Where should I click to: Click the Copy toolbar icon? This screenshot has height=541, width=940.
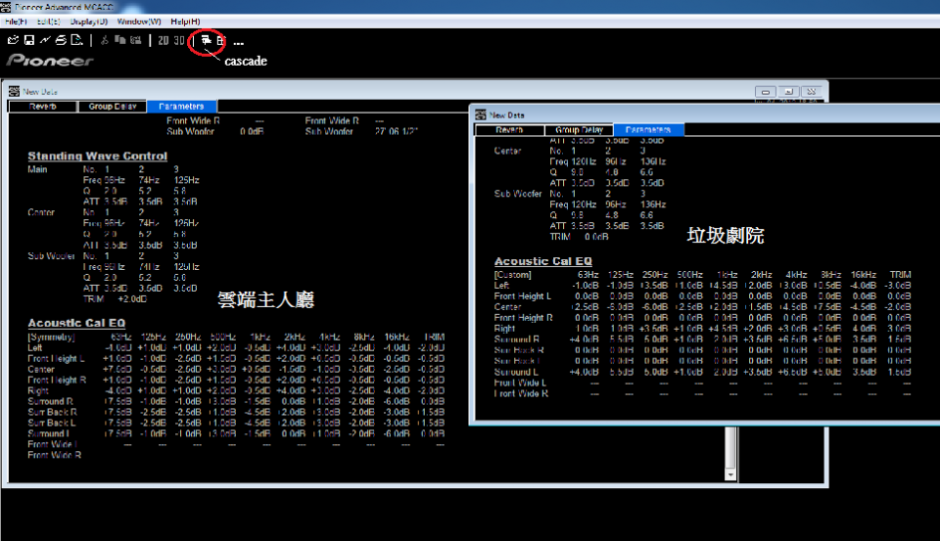coord(119,40)
